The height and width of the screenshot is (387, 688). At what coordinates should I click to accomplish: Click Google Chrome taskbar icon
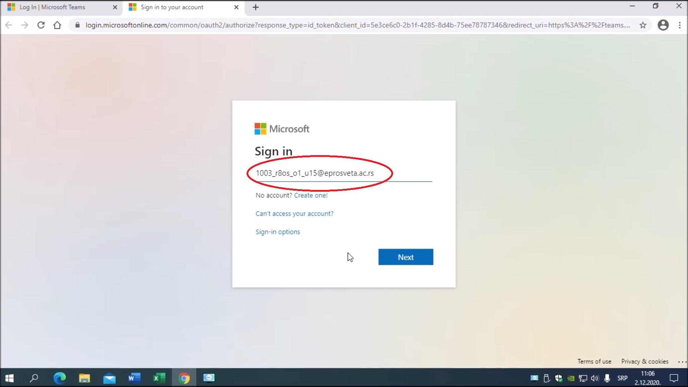(x=184, y=378)
